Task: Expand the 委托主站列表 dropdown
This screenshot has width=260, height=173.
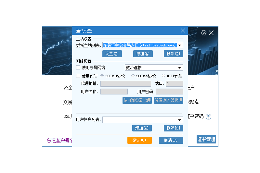Action: pos(180,45)
